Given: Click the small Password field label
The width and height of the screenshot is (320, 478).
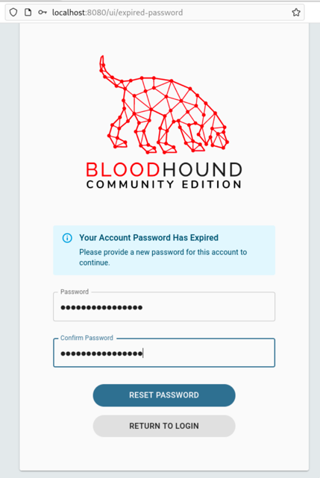Looking at the screenshot, I should (x=75, y=292).
